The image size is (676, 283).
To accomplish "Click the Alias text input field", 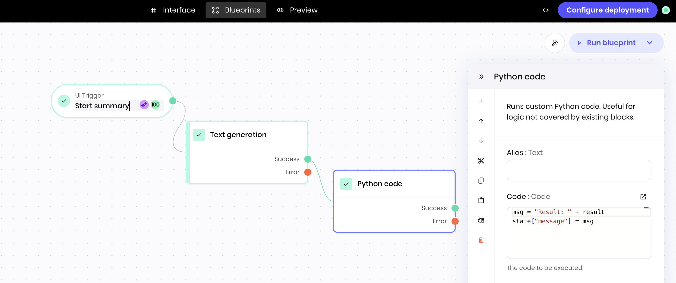I will coord(579,170).
